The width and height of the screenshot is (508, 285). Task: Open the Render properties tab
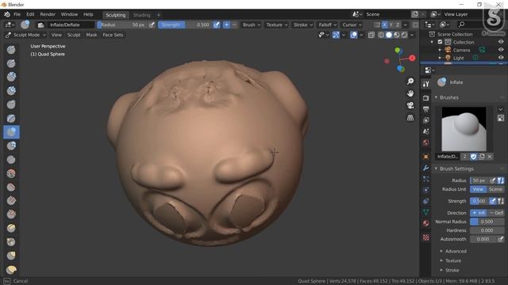point(426,97)
